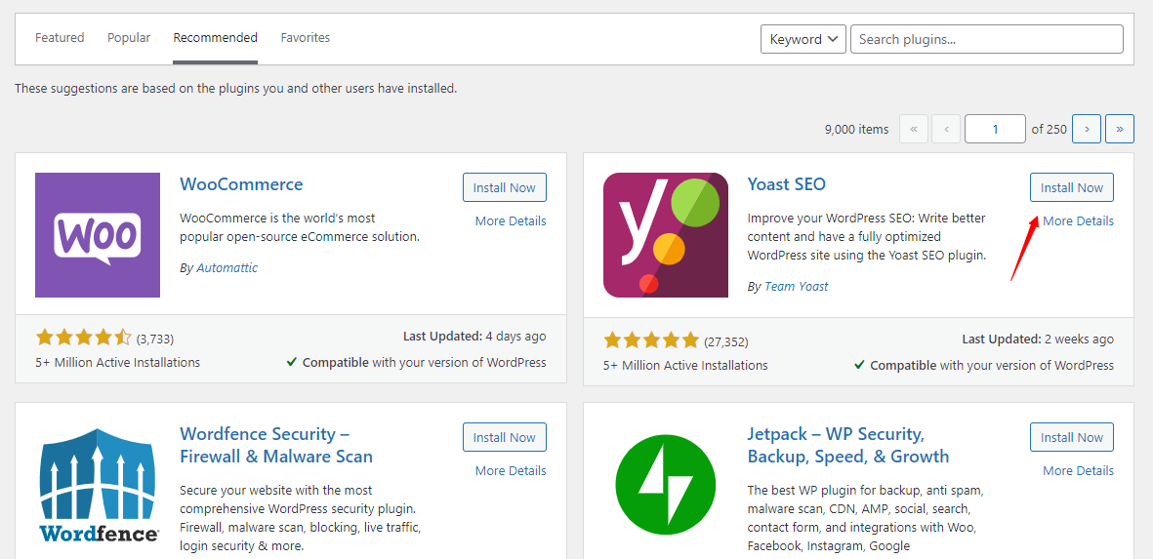The height and width of the screenshot is (559, 1153).
Task: Click the current page number field
Action: coord(994,129)
